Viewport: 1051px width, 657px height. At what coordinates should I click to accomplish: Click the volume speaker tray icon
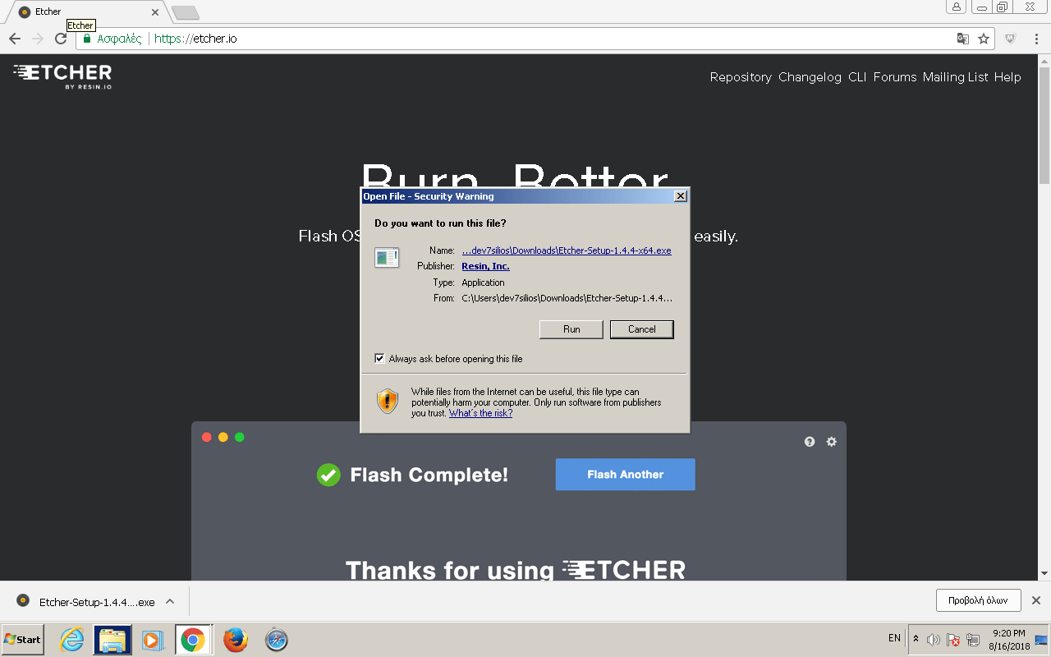point(934,640)
